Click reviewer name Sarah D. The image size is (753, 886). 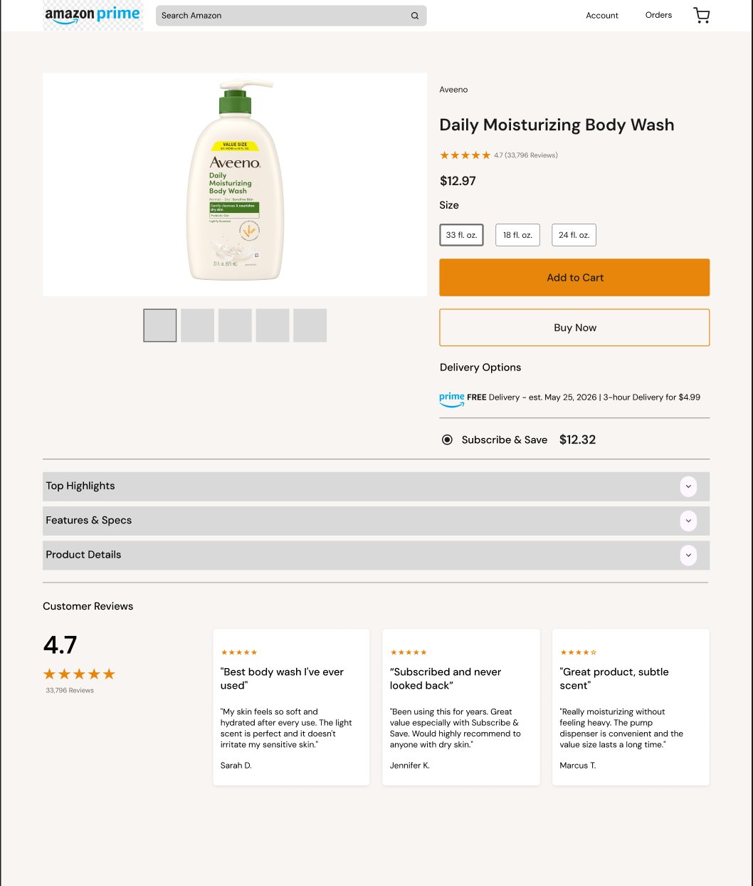click(x=236, y=766)
